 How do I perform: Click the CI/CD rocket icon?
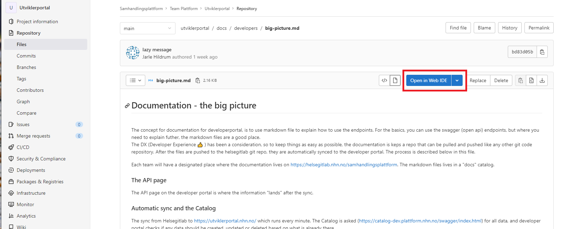(11, 147)
